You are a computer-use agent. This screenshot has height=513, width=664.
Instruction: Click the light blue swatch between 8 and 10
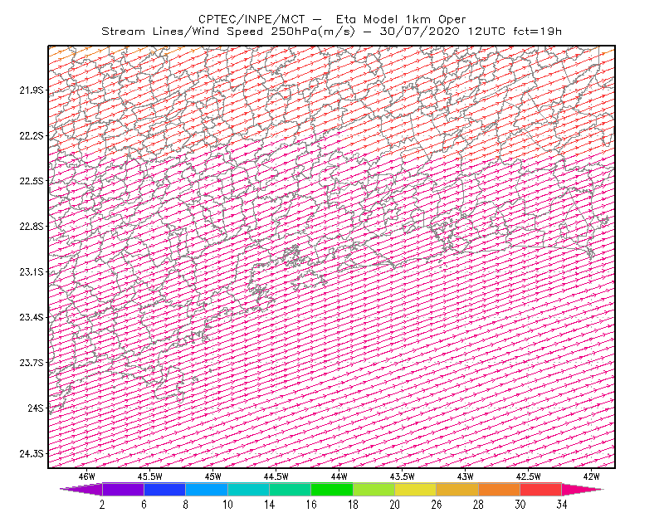point(207,489)
